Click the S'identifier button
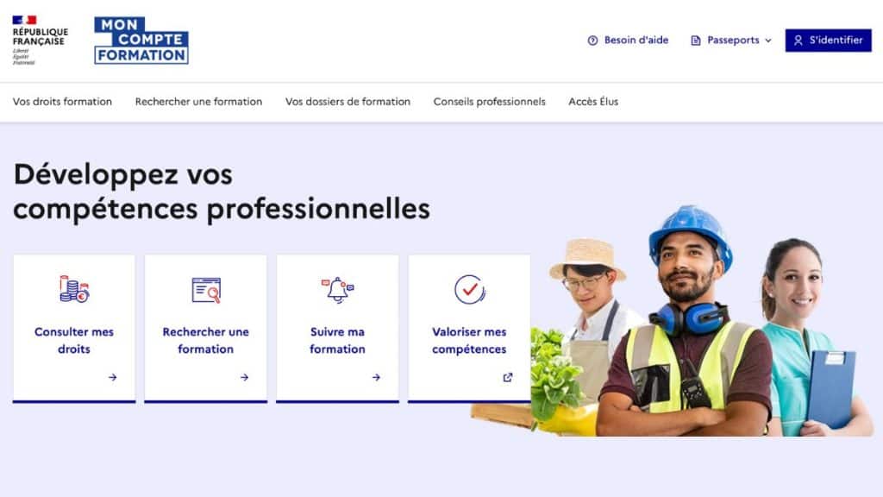This screenshot has height=497, width=883. coord(829,41)
